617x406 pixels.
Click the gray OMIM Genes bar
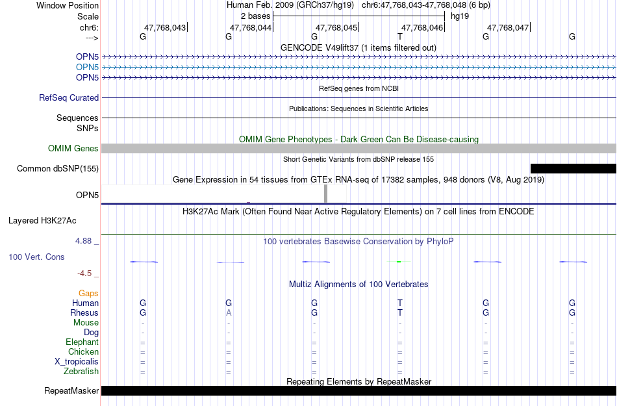tap(359, 148)
